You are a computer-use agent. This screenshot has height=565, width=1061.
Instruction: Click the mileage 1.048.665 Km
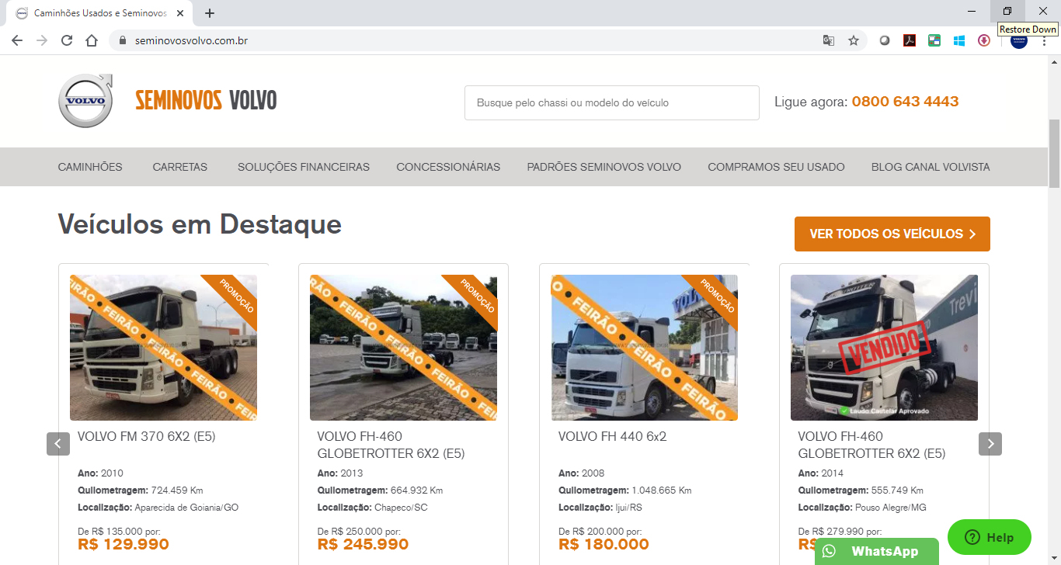point(661,490)
